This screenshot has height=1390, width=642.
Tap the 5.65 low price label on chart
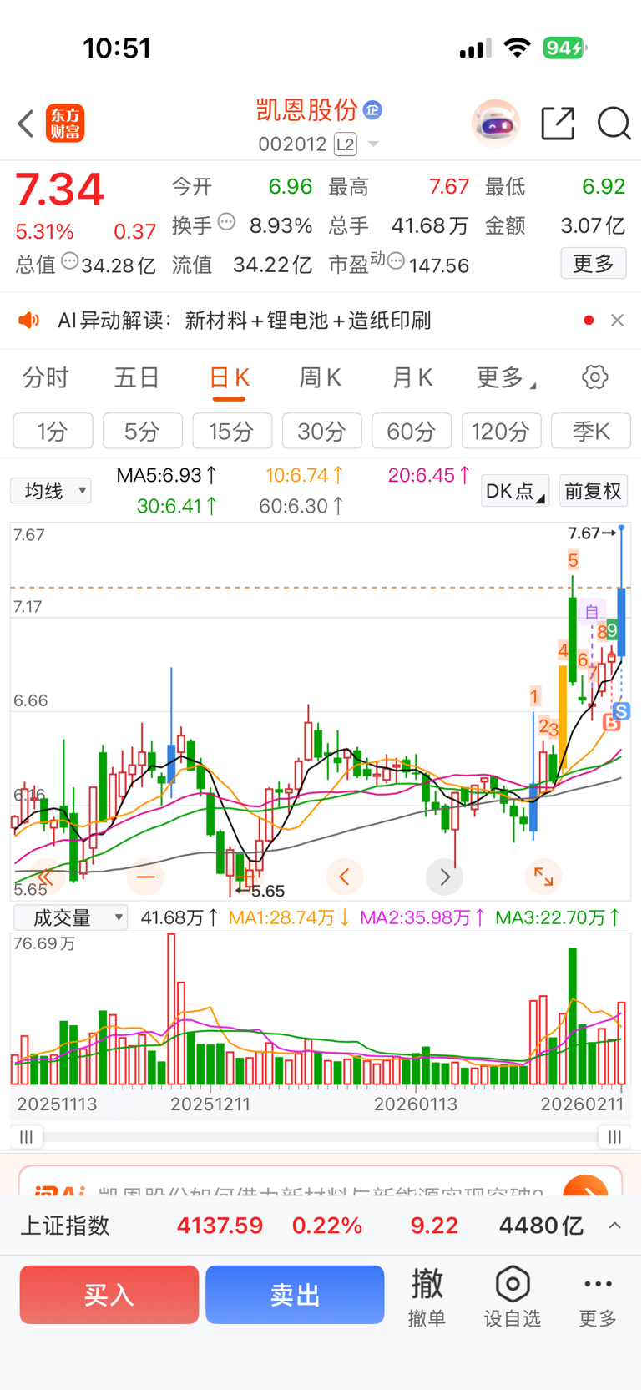click(261, 891)
